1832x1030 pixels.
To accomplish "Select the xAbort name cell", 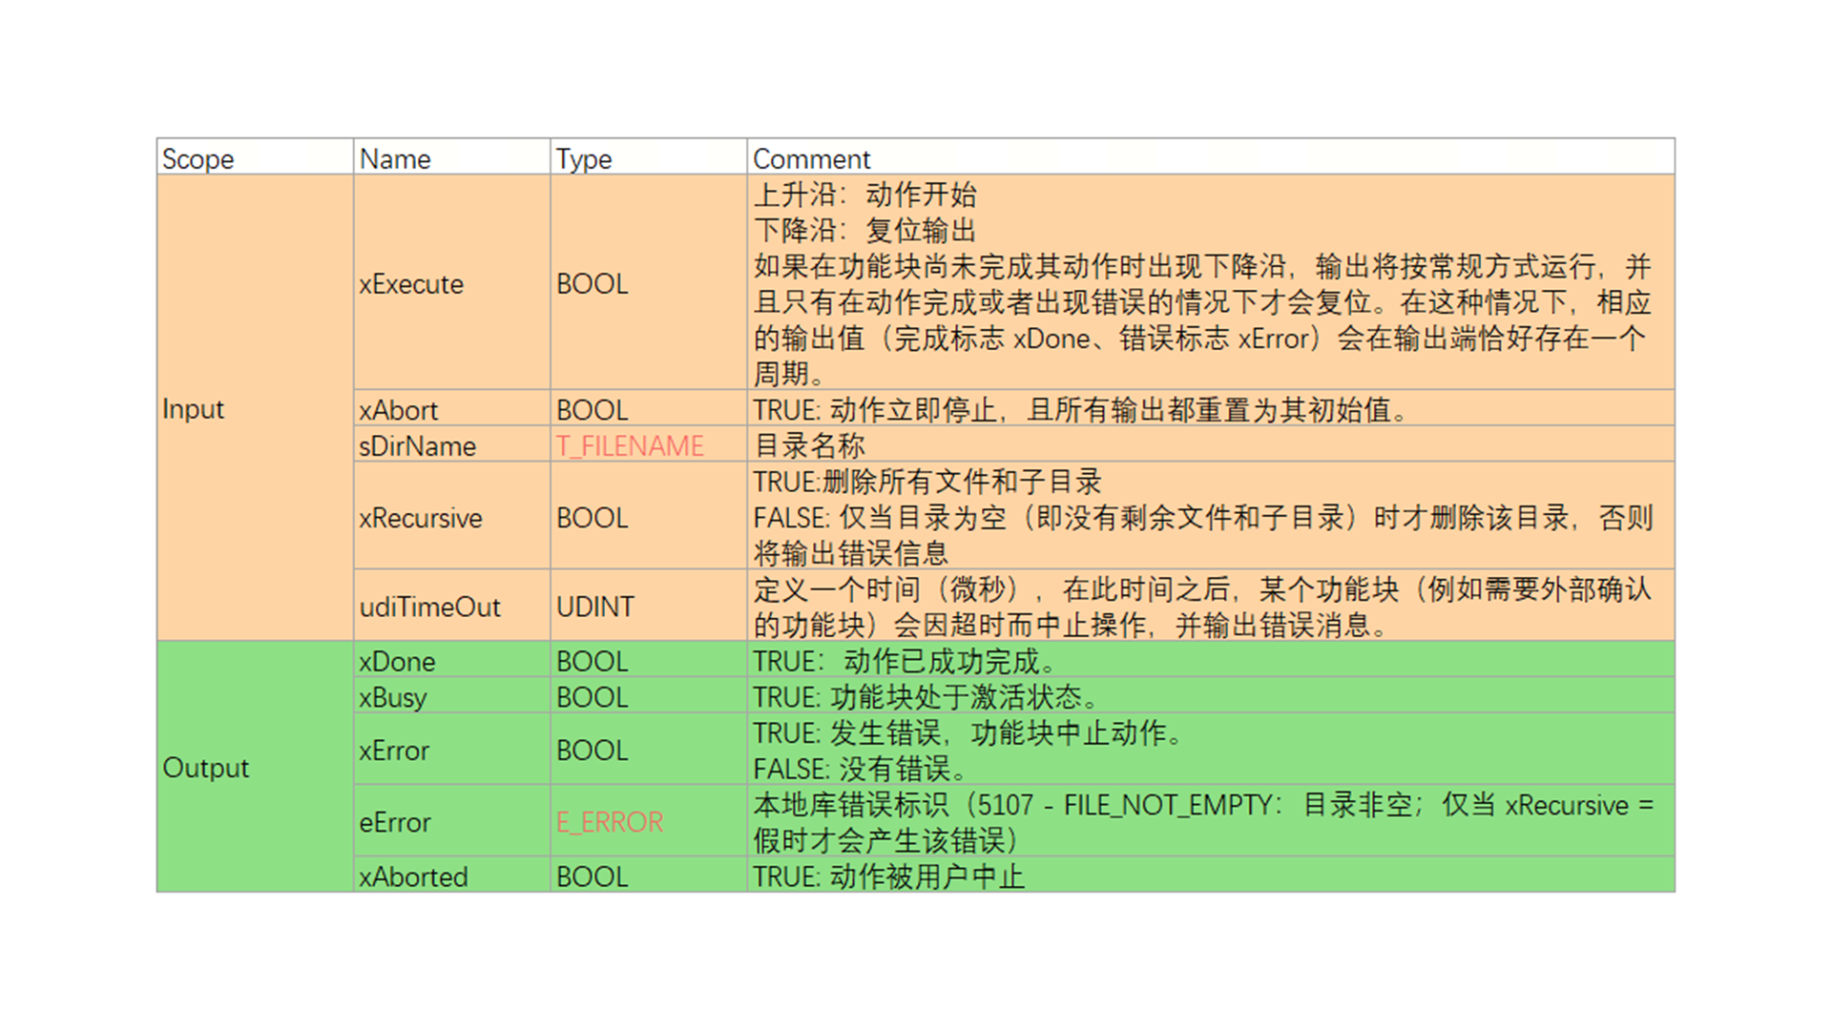I will (399, 410).
